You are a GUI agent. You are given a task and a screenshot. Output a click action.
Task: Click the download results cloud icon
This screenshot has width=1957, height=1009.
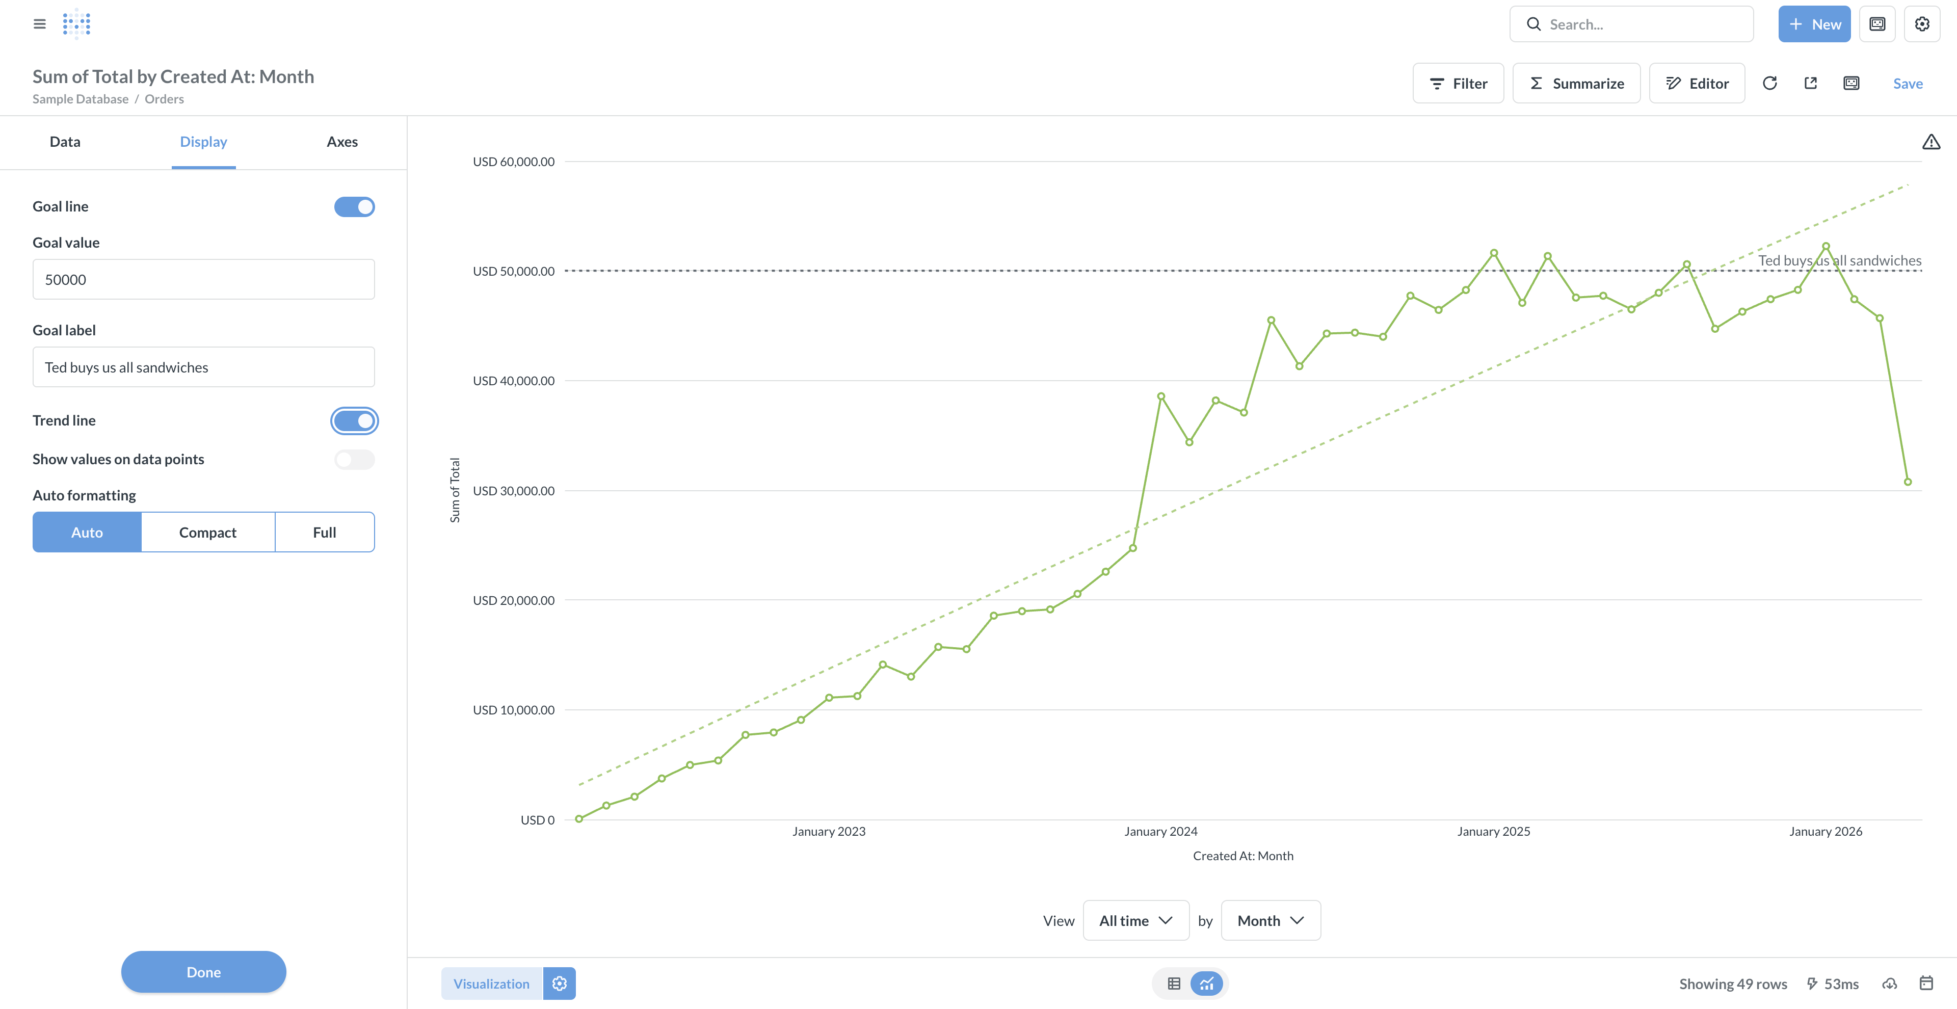coord(1889,984)
